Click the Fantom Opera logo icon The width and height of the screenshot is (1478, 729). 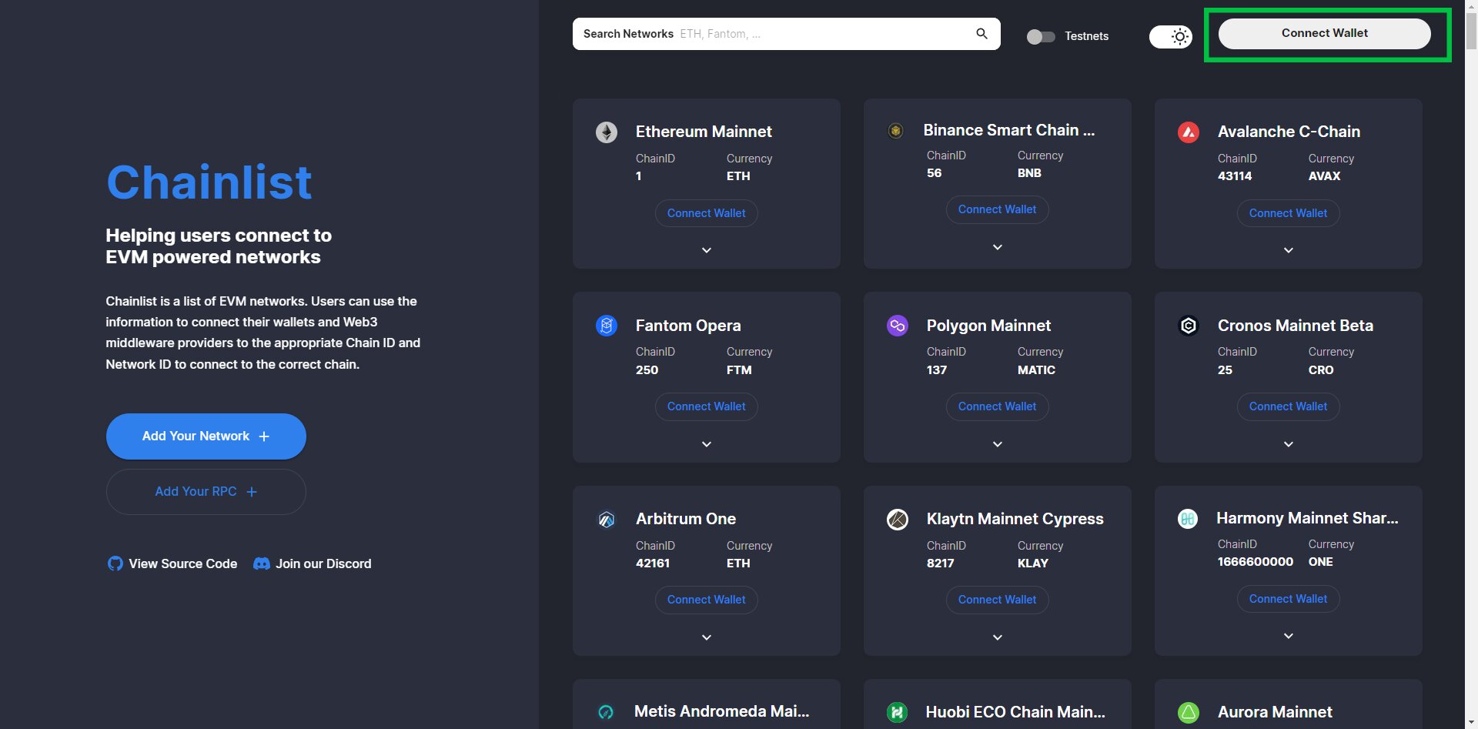(x=607, y=326)
